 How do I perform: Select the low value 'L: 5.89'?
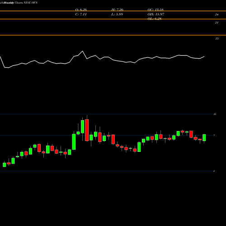click(117, 14)
